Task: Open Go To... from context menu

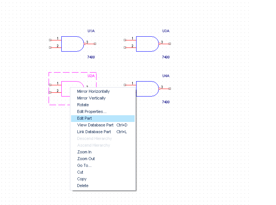Action: click(103, 165)
